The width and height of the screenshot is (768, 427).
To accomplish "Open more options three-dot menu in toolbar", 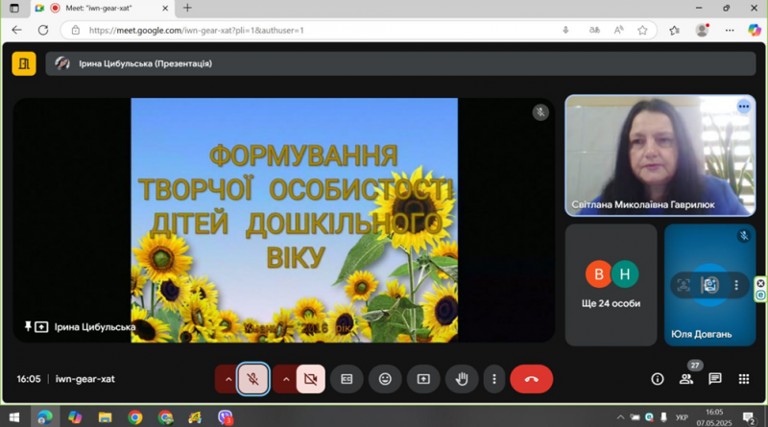I will [x=493, y=379].
